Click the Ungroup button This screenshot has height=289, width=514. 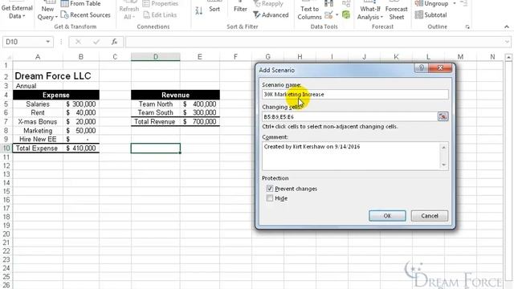coord(431,3)
